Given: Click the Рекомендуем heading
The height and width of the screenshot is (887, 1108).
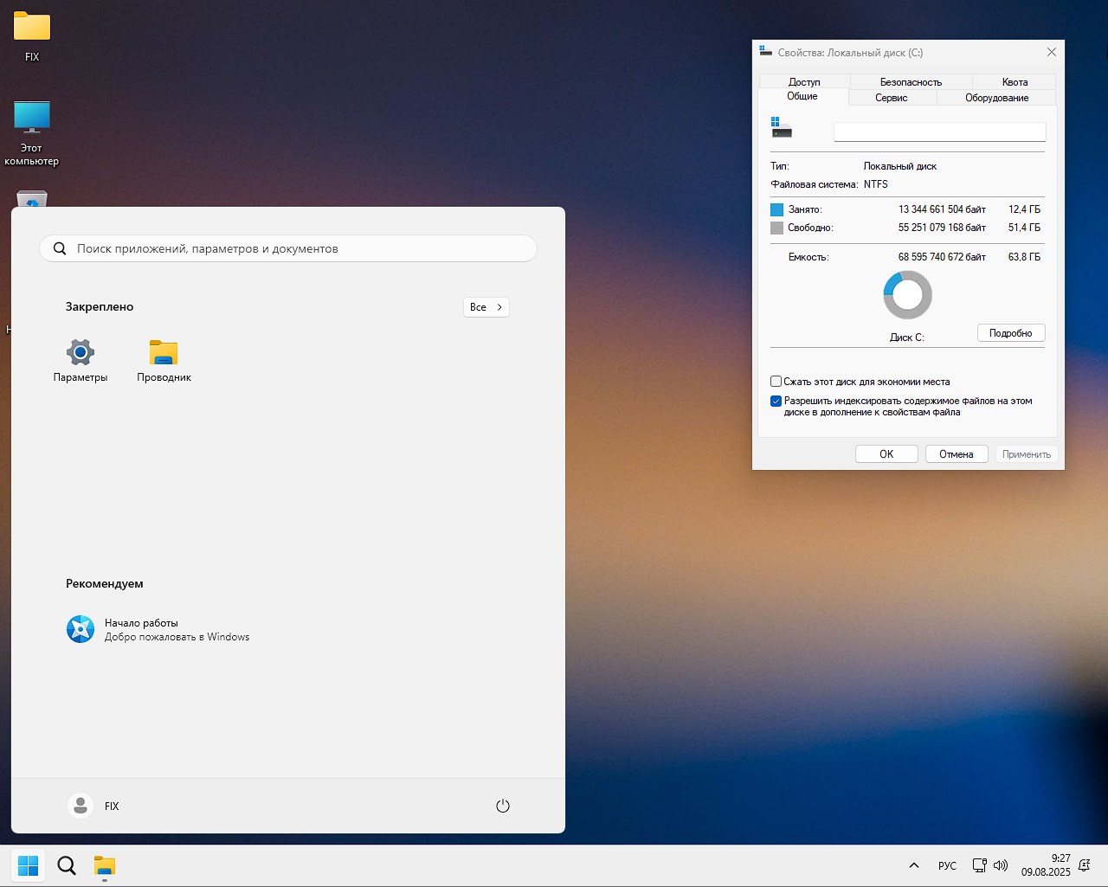Looking at the screenshot, I should point(105,584).
